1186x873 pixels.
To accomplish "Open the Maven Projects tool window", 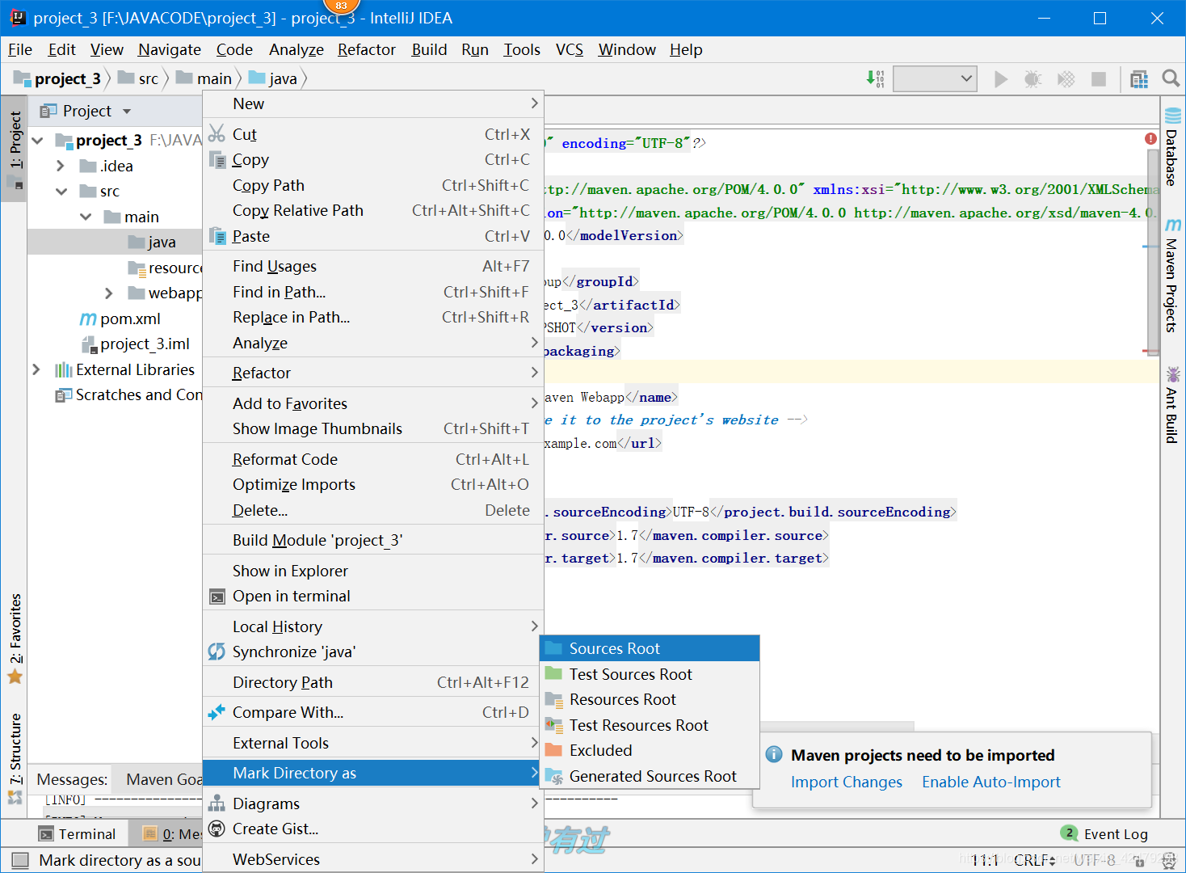I will (1171, 275).
